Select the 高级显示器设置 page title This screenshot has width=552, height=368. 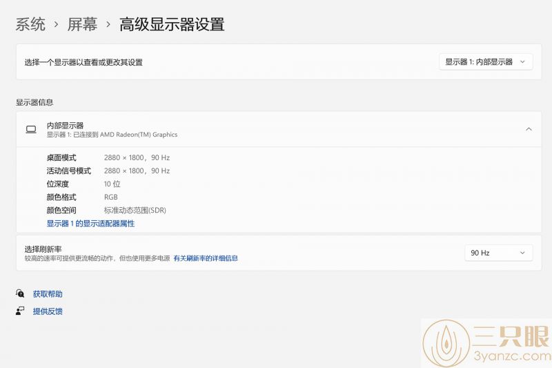point(172,25)
